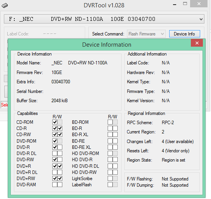Toggle DVD-R write checkbox
The height and width of the screenshot is (199, 211).
click(x=60, y=147)
